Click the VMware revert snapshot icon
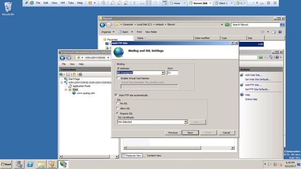The height and width of the screenshot is (169, 301). 119,3
